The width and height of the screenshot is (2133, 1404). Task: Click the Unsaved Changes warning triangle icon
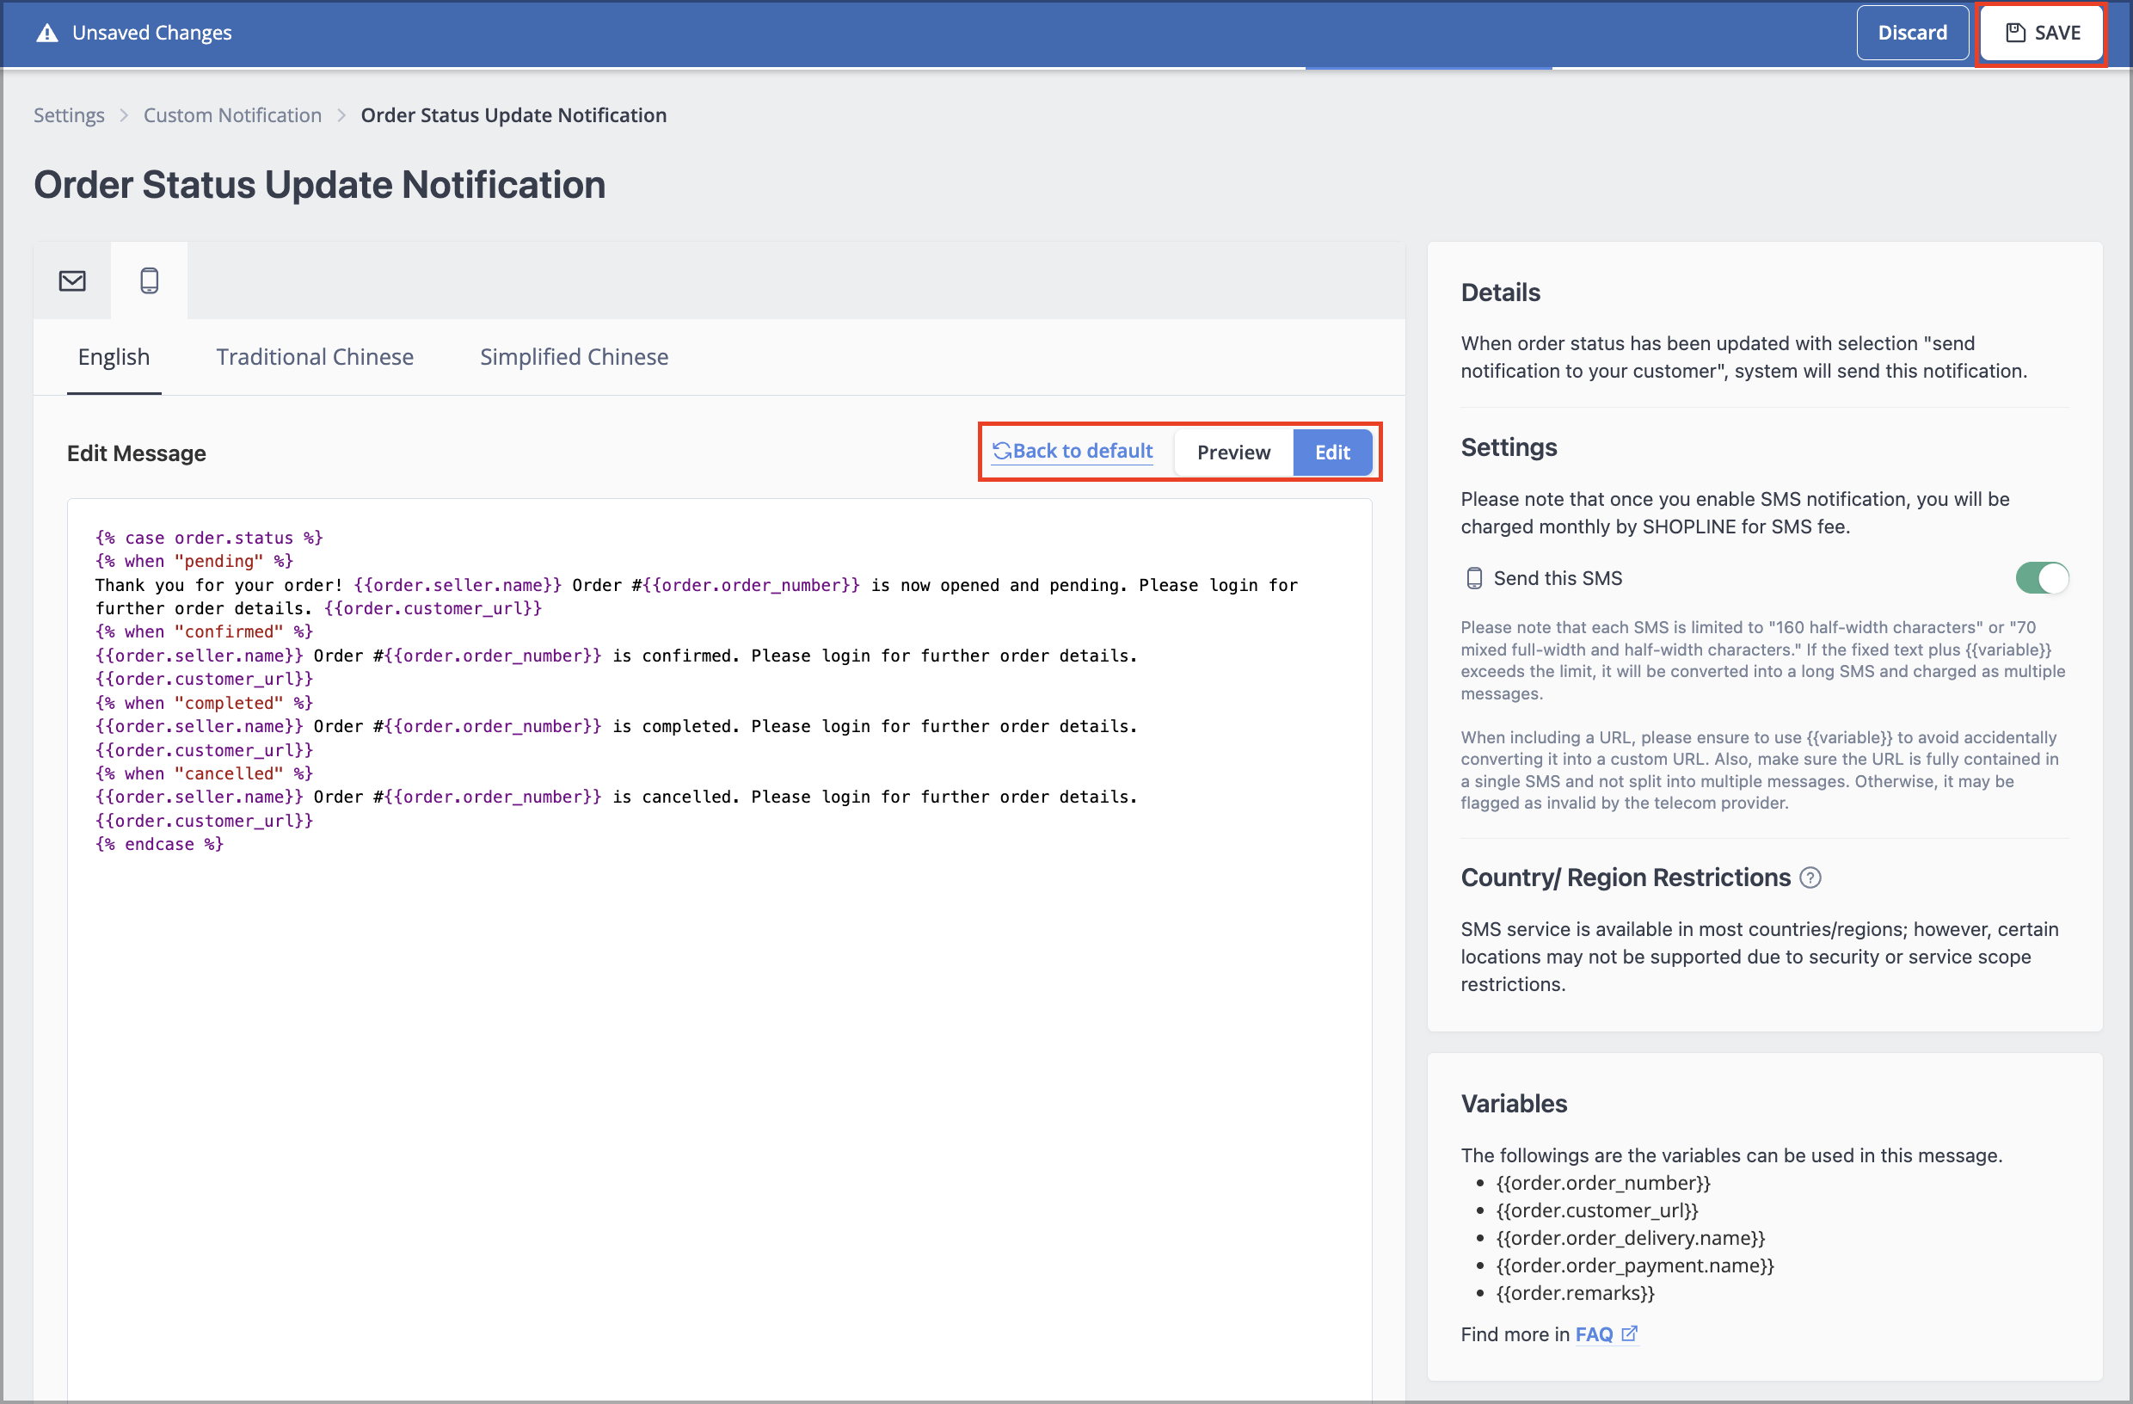(x=46, y=34)
